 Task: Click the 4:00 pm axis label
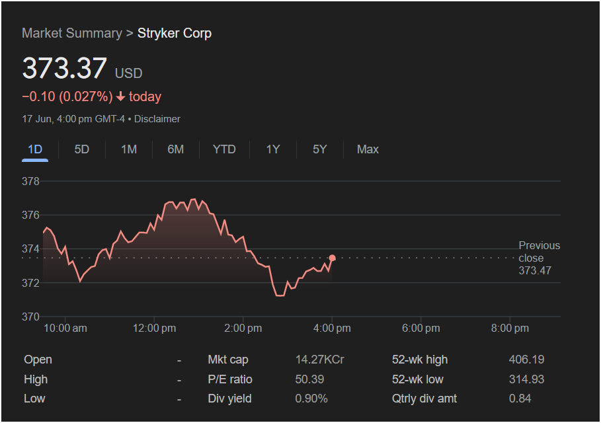coord(332,328)
